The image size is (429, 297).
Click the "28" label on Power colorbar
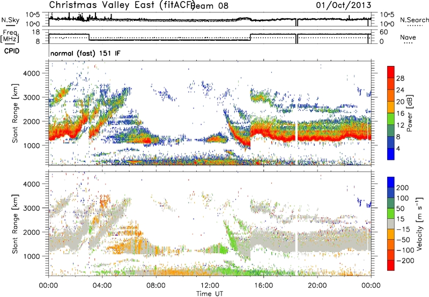(x=400, y=78)
